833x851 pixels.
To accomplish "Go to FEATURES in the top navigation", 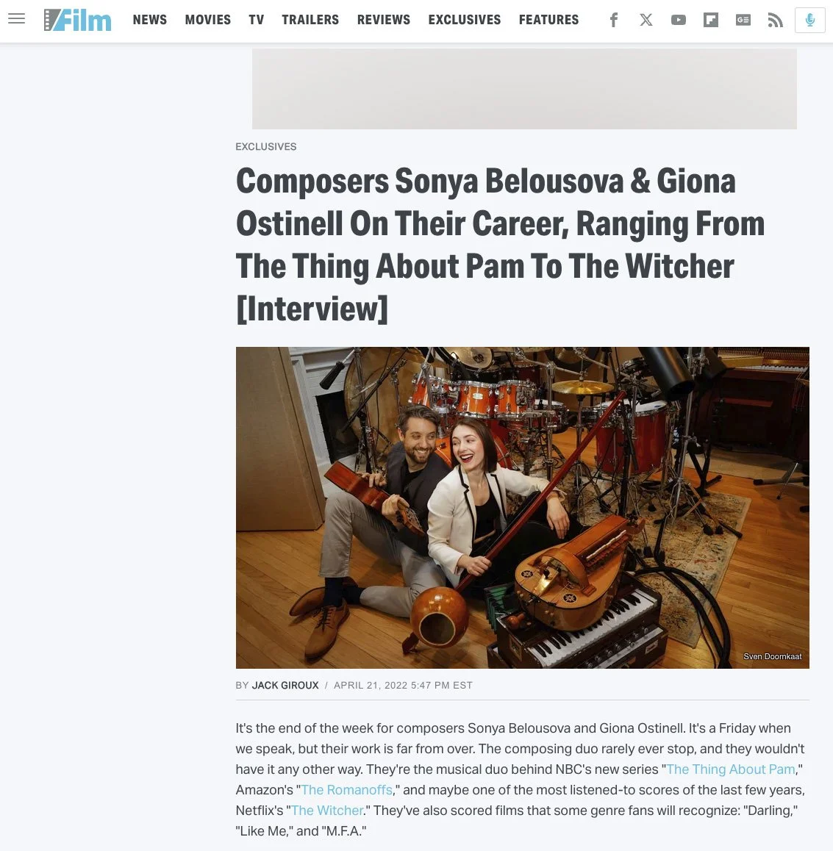I will (548, 20).
